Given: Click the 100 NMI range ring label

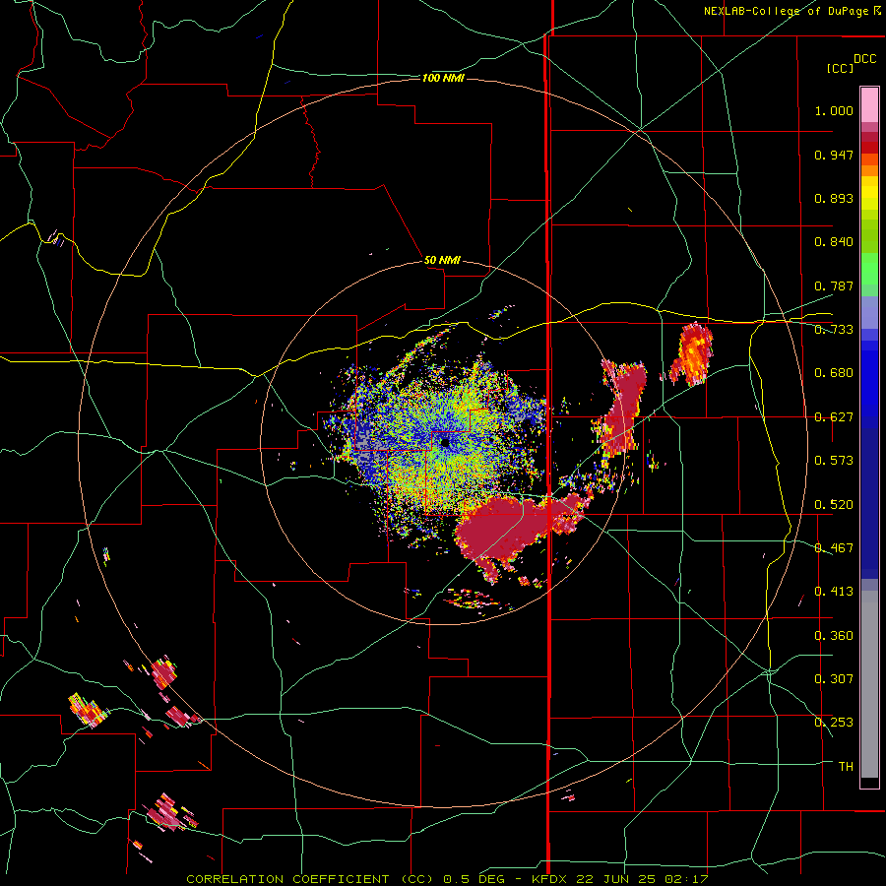Looking at the screenshot, I should click(x=443, y=78).
